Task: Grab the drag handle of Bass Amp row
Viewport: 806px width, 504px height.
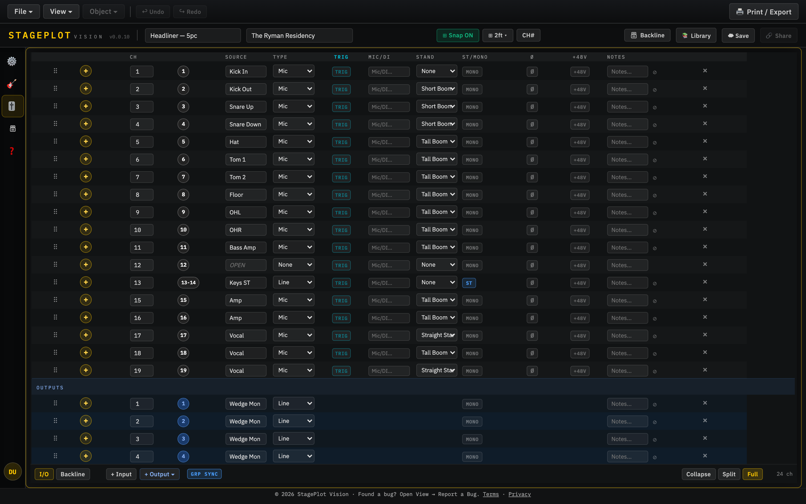Action: (55, 247)
